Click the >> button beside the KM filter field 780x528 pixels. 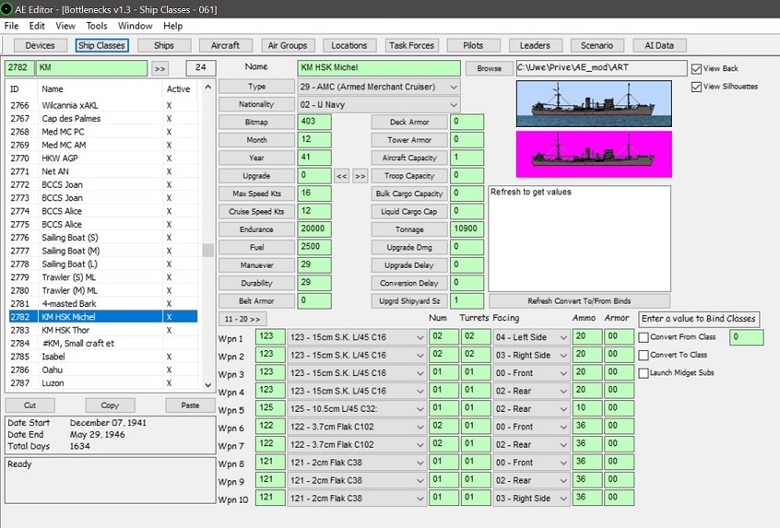coord(160,68)
